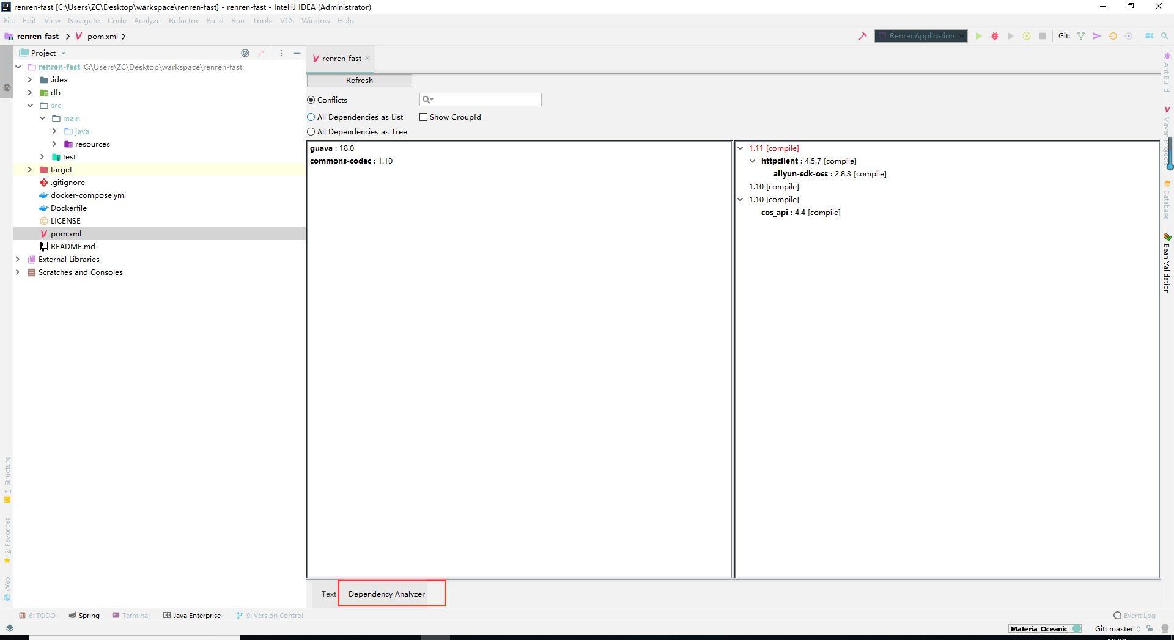Open the Favorites tool window
Image resolution: width=1174 pixels, height=640 pixels.
click(x=7, y=540)
